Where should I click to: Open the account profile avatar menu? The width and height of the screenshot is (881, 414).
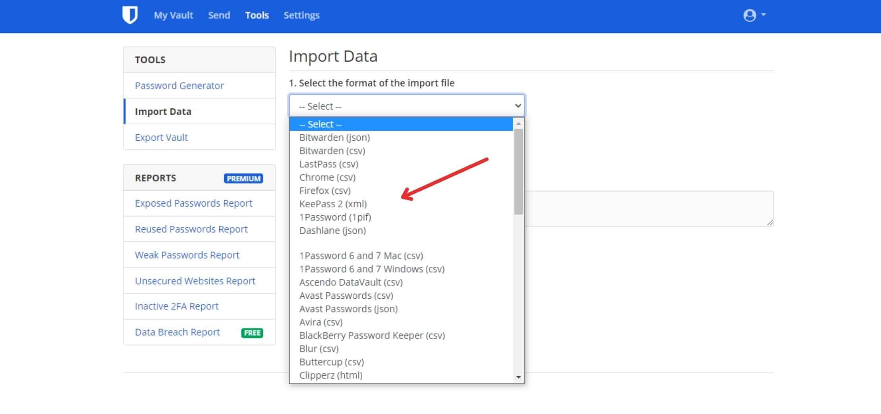tap(753, 15)
